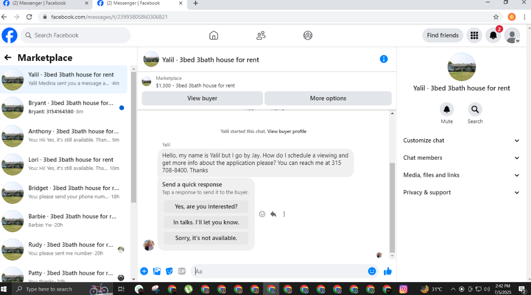Open the Bryant conversation

pyautogui.click(x=64, y=107)
